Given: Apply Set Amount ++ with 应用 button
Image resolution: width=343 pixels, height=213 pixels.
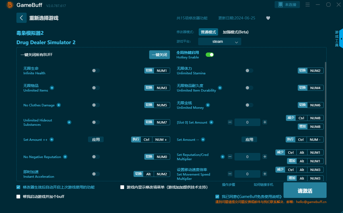Looking at the screenshot, I should (96, 139).
